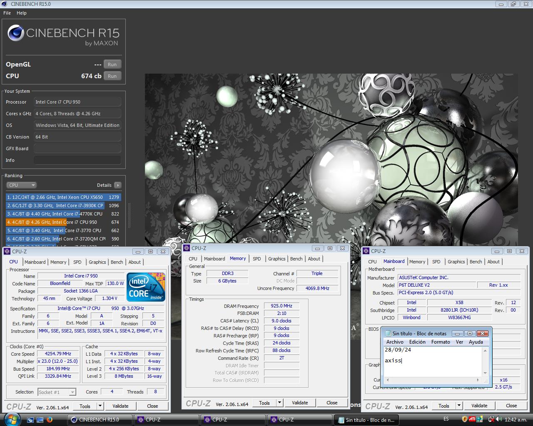Click Validate in CPU window

tap(120, 406)
